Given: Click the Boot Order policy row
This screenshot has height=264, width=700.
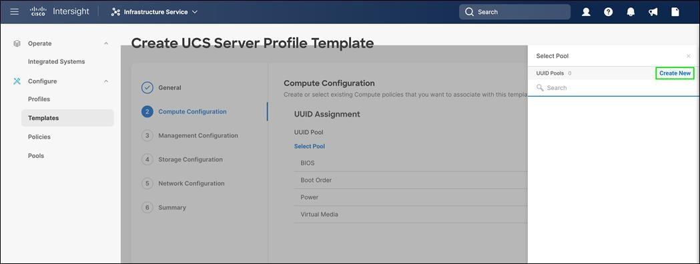Looking at the screenshot, I should coord(410,180).
